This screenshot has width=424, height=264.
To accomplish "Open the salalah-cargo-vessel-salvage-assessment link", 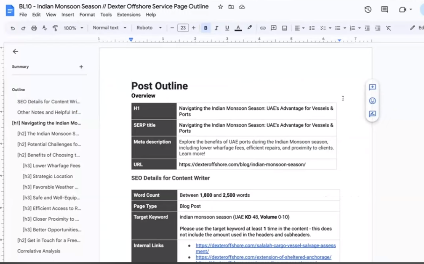I will 265,246.
